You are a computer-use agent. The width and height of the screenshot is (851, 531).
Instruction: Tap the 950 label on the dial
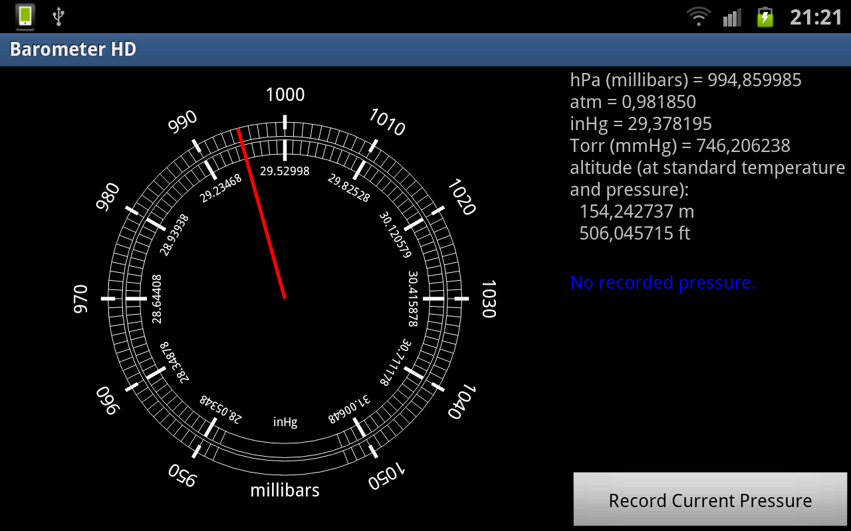(x=183, y=475)
